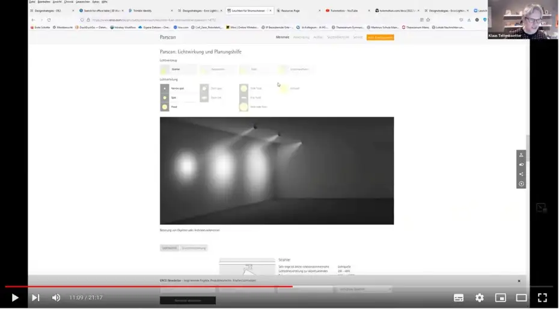
Task: Choose the second light tool option
Action: coord(218,69)
